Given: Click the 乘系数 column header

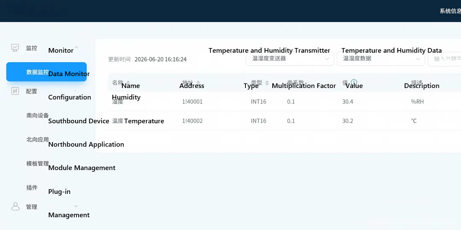Looking at the screenshot, I should (295, 82).
